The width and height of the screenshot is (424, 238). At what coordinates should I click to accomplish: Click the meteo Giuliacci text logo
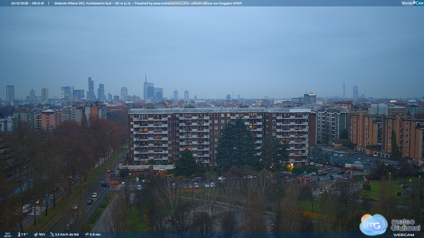point(405,225)
